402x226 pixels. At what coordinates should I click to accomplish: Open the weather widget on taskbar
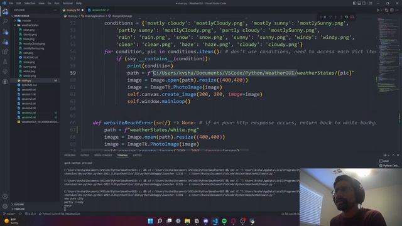tap(11, 221)
